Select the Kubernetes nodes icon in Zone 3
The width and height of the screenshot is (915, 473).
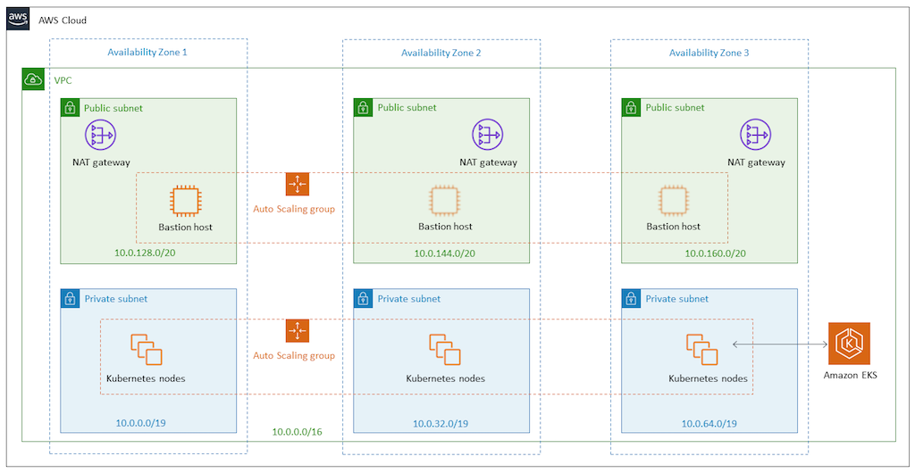[702, 350]
